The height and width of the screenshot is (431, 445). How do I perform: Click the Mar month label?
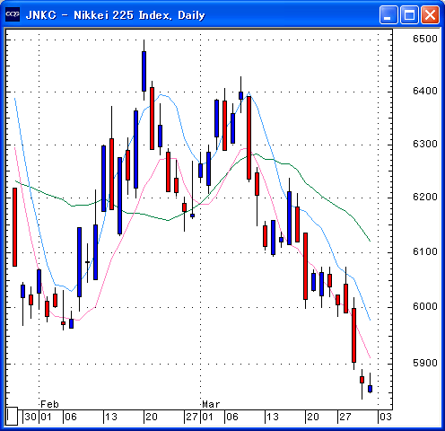point(211,404)
